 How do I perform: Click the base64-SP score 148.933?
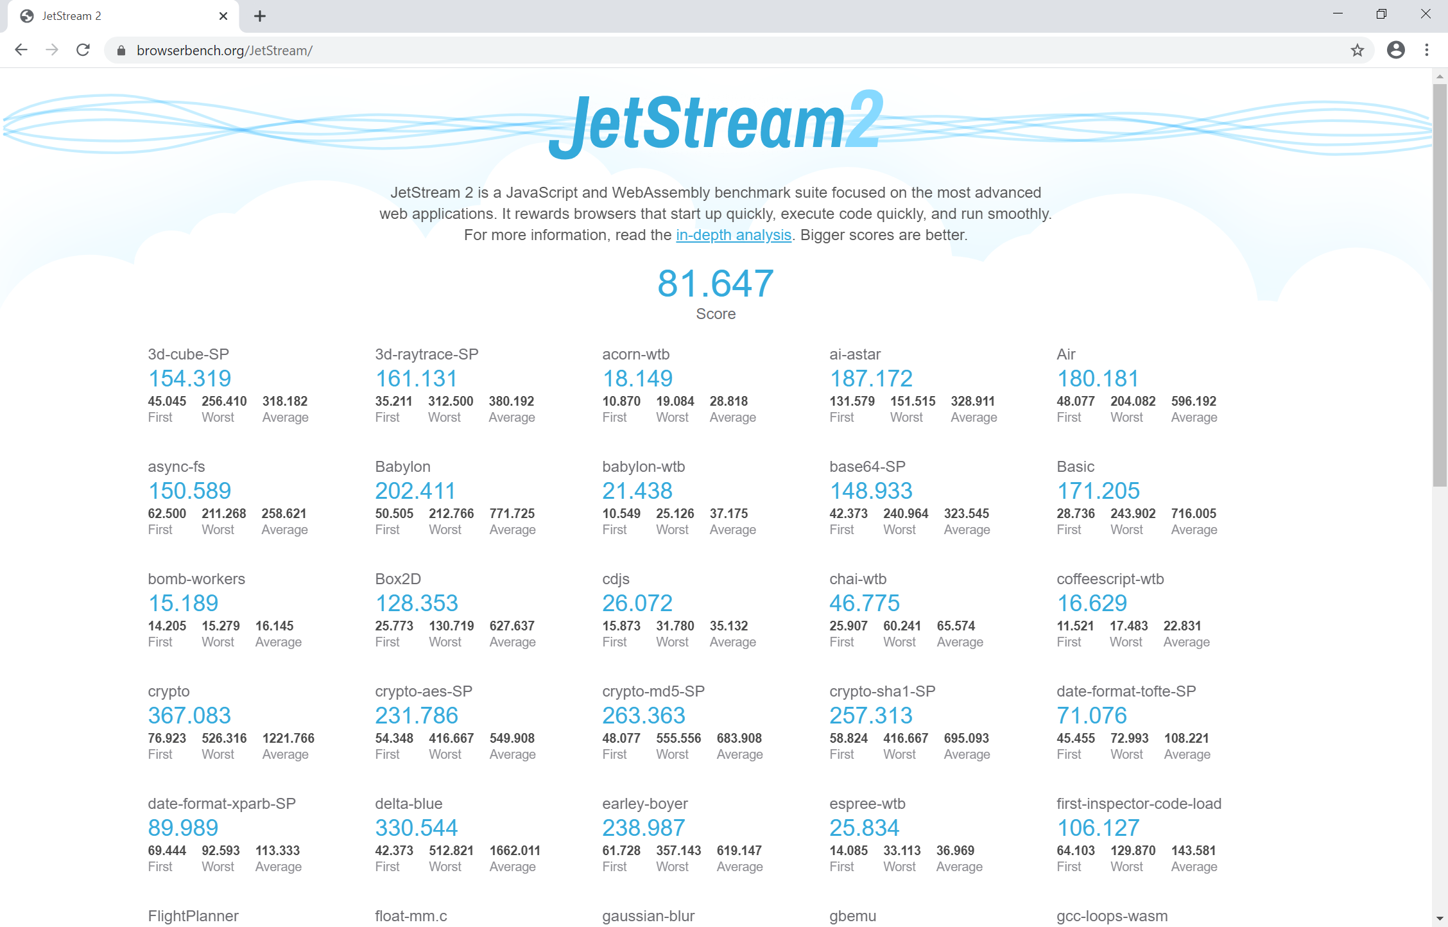tap(871, 491)
